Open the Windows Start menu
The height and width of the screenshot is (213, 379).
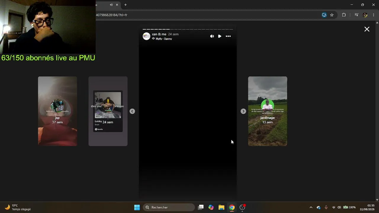coord(137,207)
